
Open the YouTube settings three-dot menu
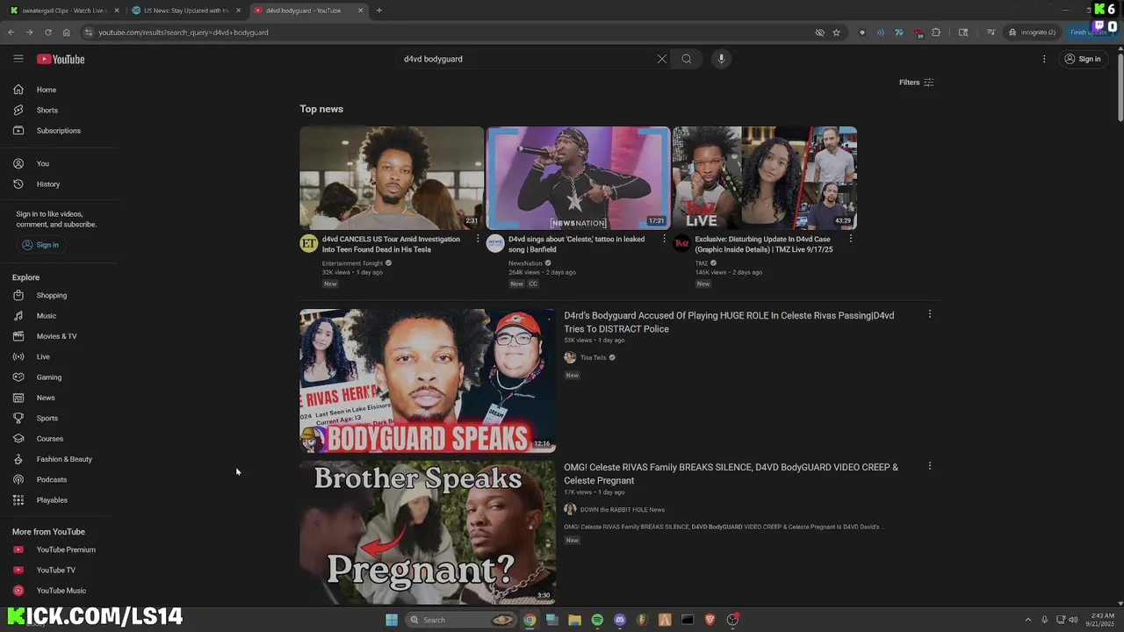pyautogui.click(x=1044, y=59)
